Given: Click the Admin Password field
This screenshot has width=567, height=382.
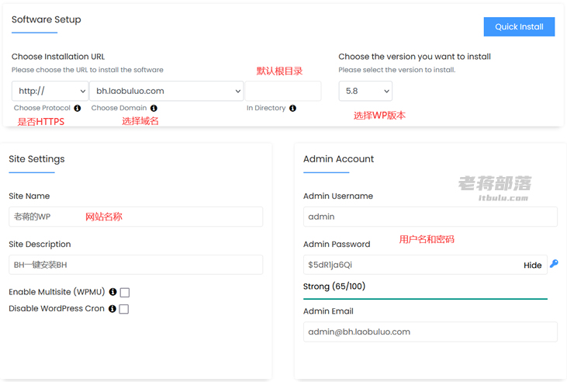Looking at the screenshot, I should click(x=425, y=265).
